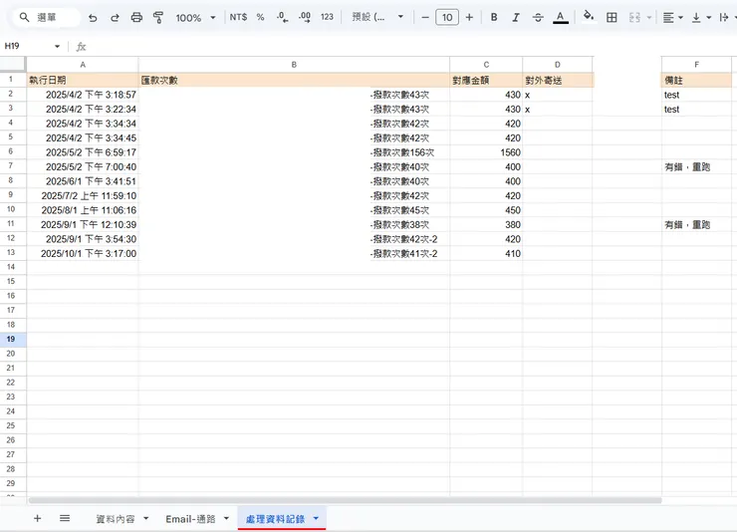This screenshot has height=532, width=737.
Task: Click cell with 撥款次數156次
Action: 294,152
